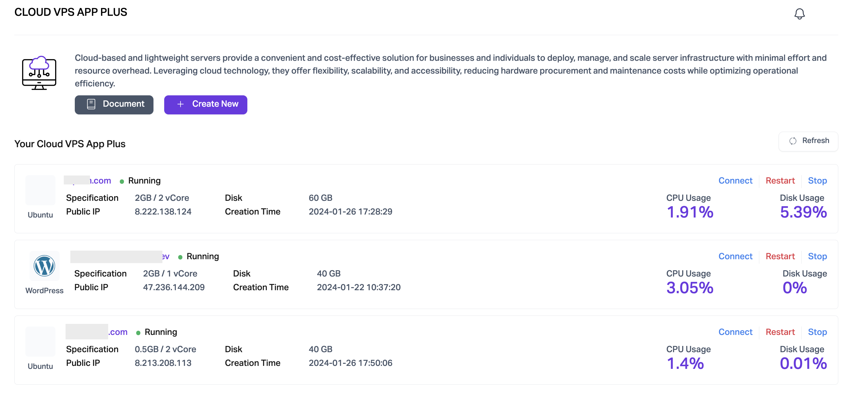Click the cloud server monitor illustration
Image resolution: width=849 pixels, height=407 pixels.
click(x=39, y=73)
